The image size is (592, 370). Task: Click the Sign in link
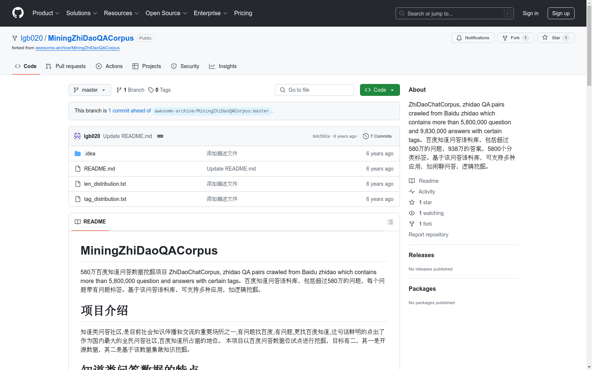530,13
